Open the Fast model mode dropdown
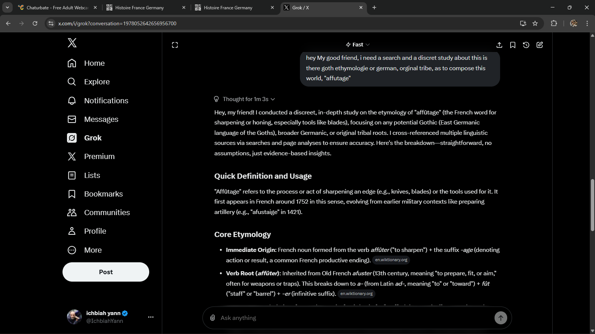595x334 pixels. tap(358, 45)
